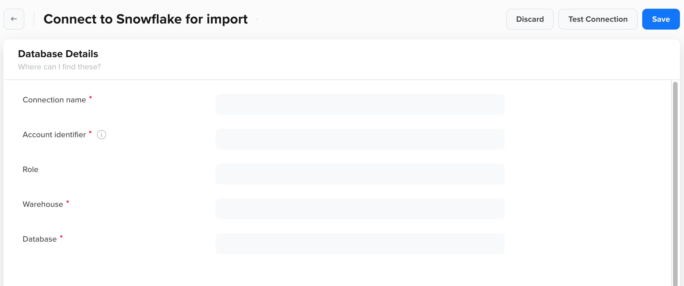The image size is (684, 286).
Task: Click the Save button
Action: (x=661, y=19)
